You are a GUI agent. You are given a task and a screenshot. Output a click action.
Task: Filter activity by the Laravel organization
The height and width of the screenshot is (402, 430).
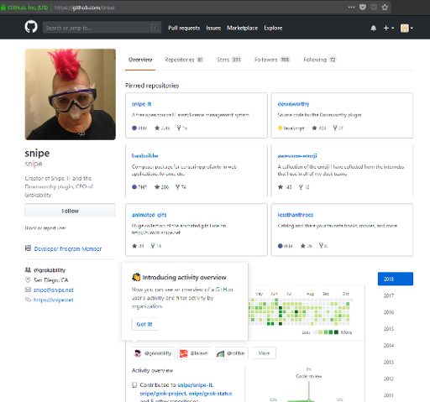point(195,353)
